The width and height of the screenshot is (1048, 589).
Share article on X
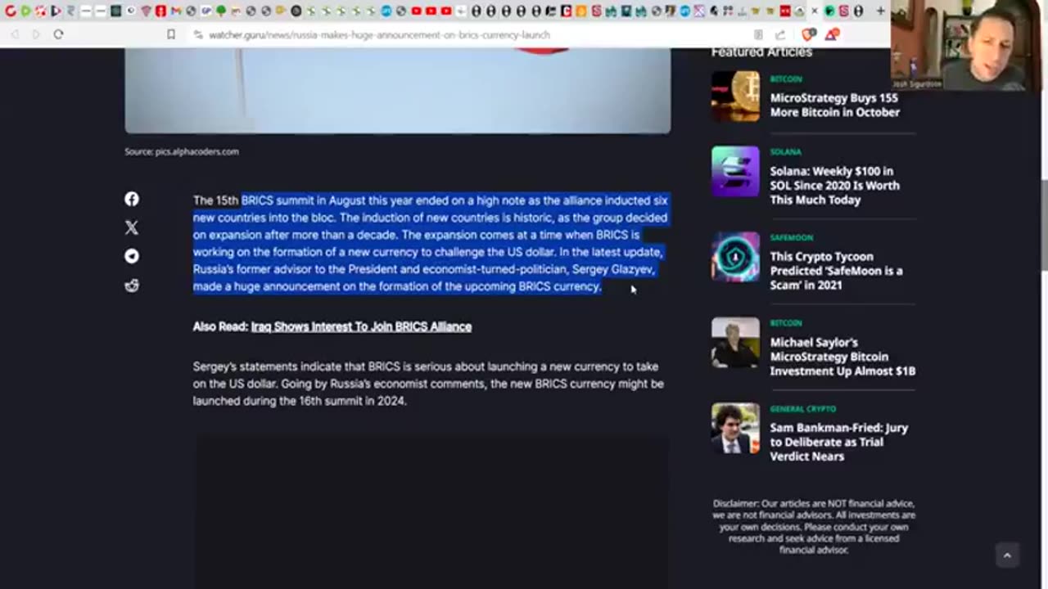(x=132, y=227)
